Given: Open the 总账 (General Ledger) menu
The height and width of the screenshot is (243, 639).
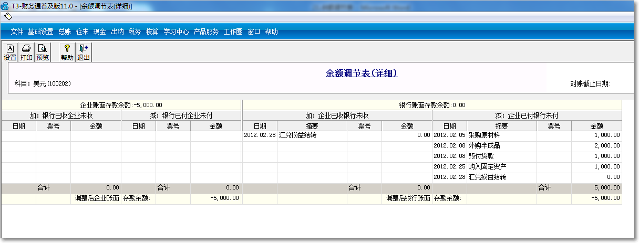Looking at the screenshot, I should tap(65, 32).
